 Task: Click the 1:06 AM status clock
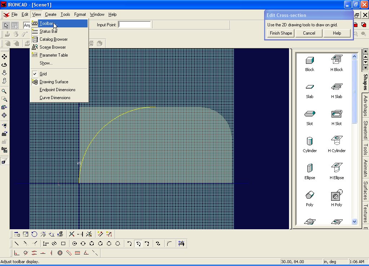coord(357,262)
